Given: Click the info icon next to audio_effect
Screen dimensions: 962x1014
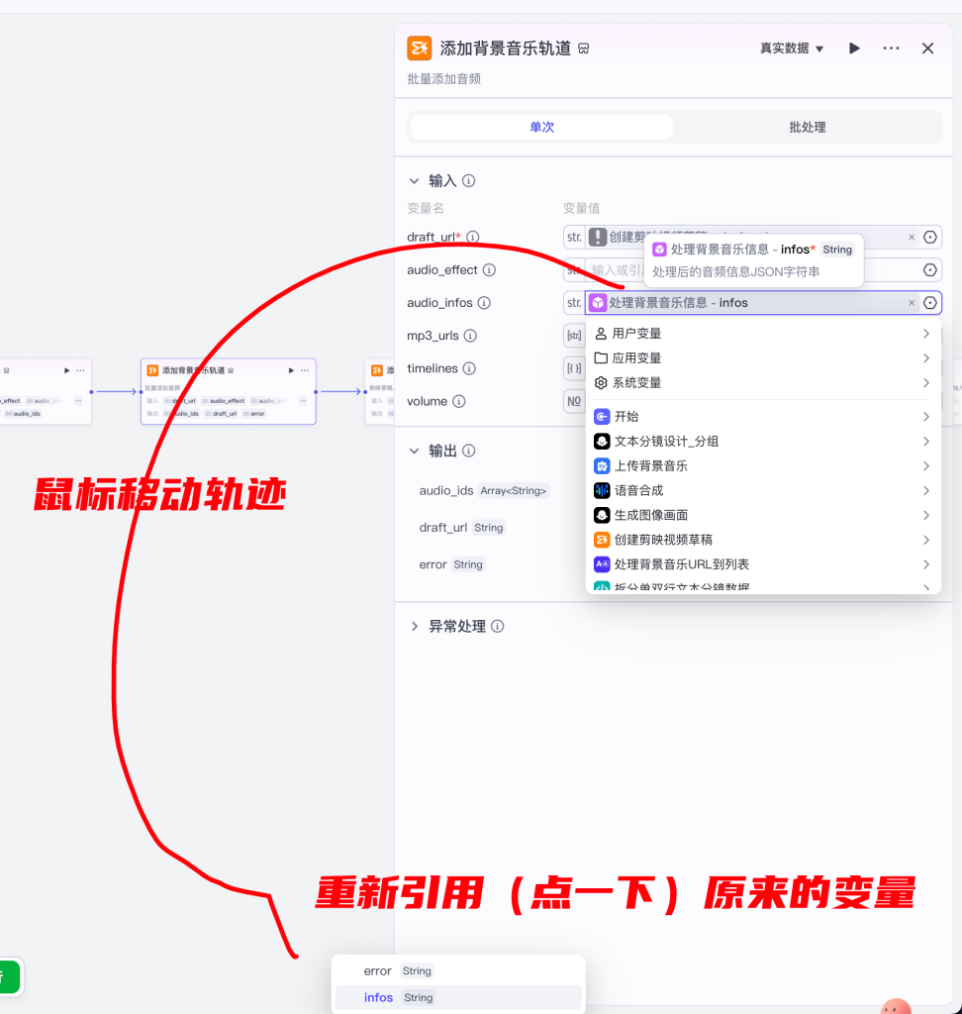Looking at the screenshot, I should click(489, 270).
